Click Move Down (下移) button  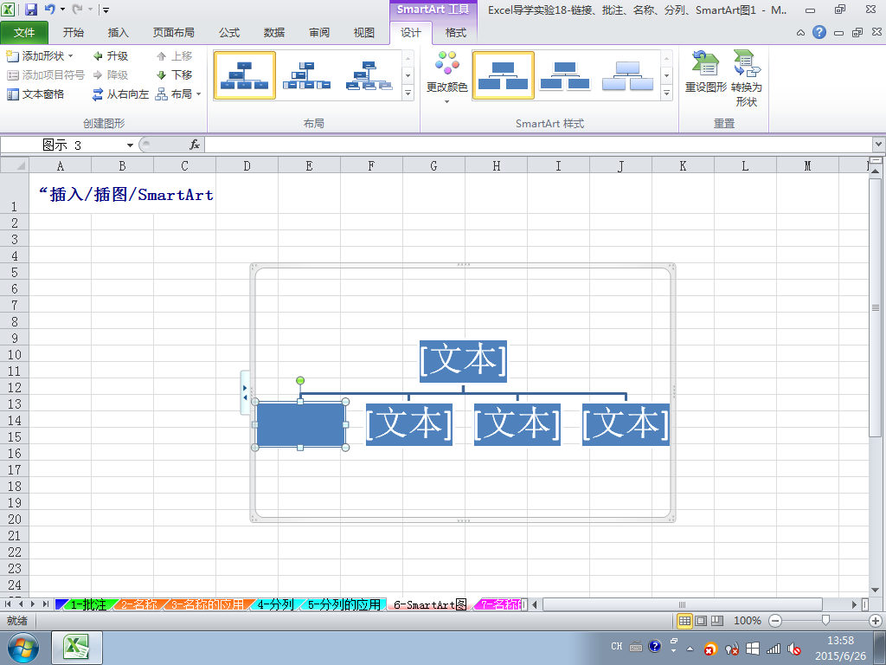(x=174, y=74)
